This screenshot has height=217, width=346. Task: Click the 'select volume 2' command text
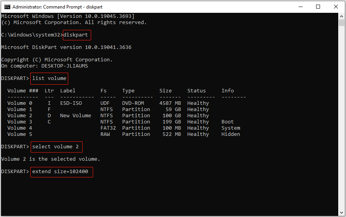pos(55,147)
